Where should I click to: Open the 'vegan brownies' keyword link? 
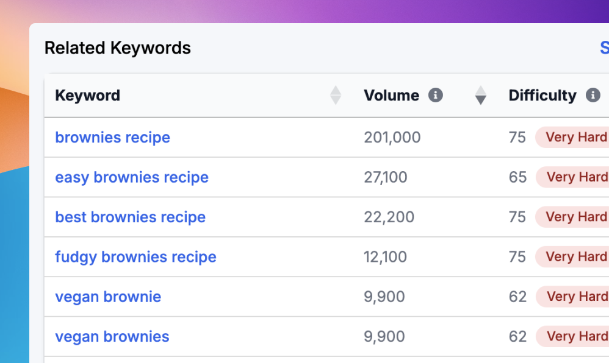click(112, 336)
